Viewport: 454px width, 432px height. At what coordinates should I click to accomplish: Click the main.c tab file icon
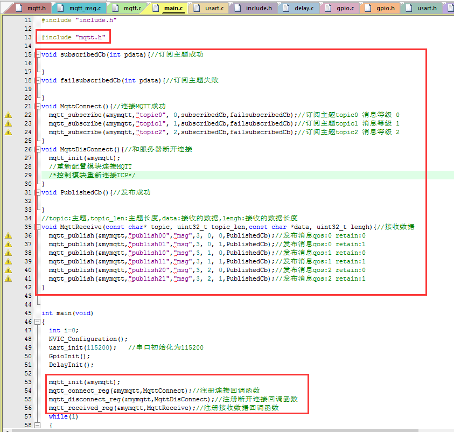pos(156,8)
